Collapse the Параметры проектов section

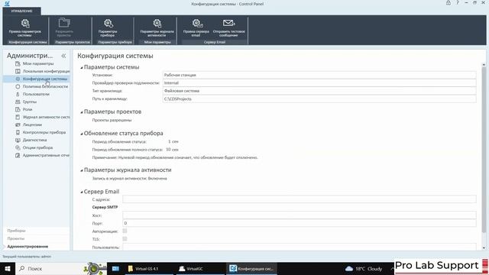click(x=82, y=112)
